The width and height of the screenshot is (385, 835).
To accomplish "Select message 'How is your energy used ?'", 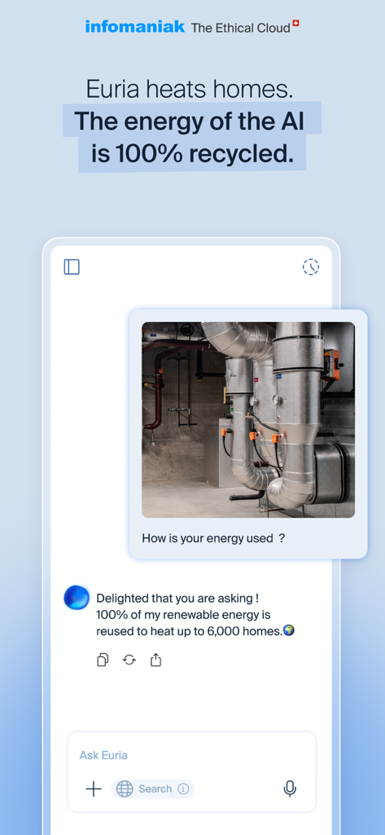I will click(x=213, y=538).
